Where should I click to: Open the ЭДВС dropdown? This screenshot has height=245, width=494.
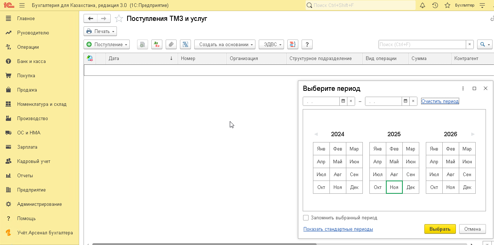pyautogui.click(x=272, y=45)
